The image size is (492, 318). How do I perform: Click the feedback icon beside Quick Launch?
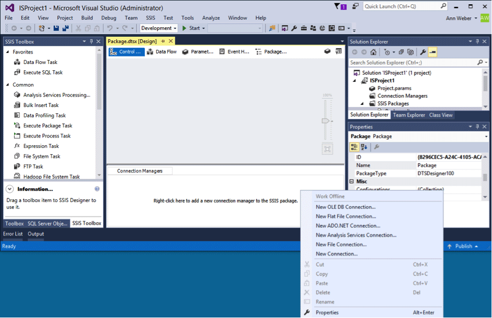(x=355, y=6)
